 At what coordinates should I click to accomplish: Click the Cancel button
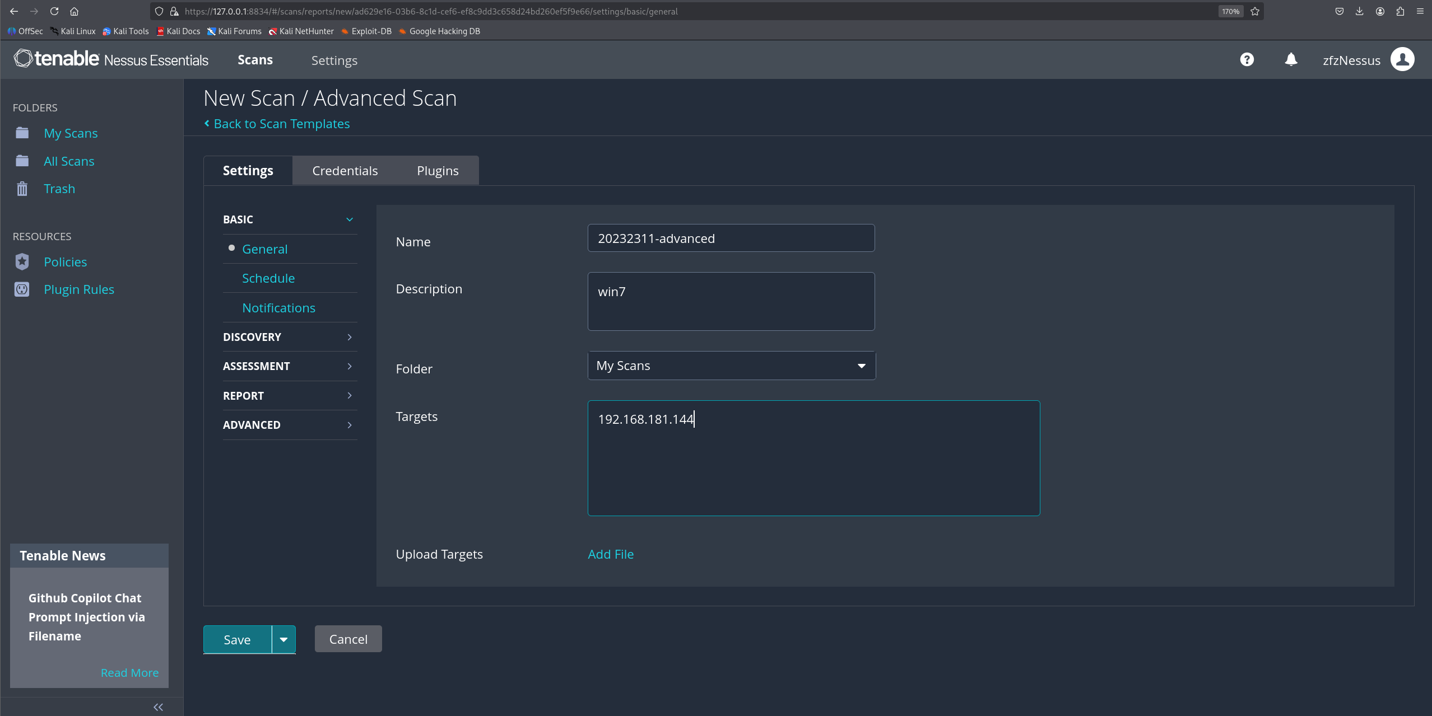[348, 639]
